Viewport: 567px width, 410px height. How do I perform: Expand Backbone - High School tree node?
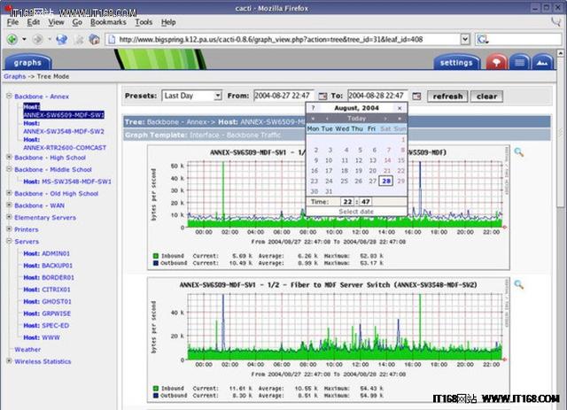click(x=9, y=157)
